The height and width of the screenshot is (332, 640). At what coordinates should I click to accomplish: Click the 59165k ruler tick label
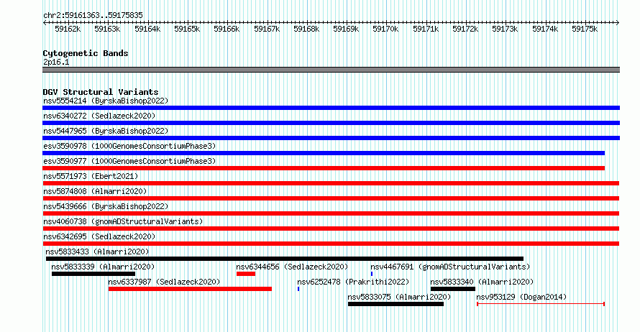click(x=187, y=29)
